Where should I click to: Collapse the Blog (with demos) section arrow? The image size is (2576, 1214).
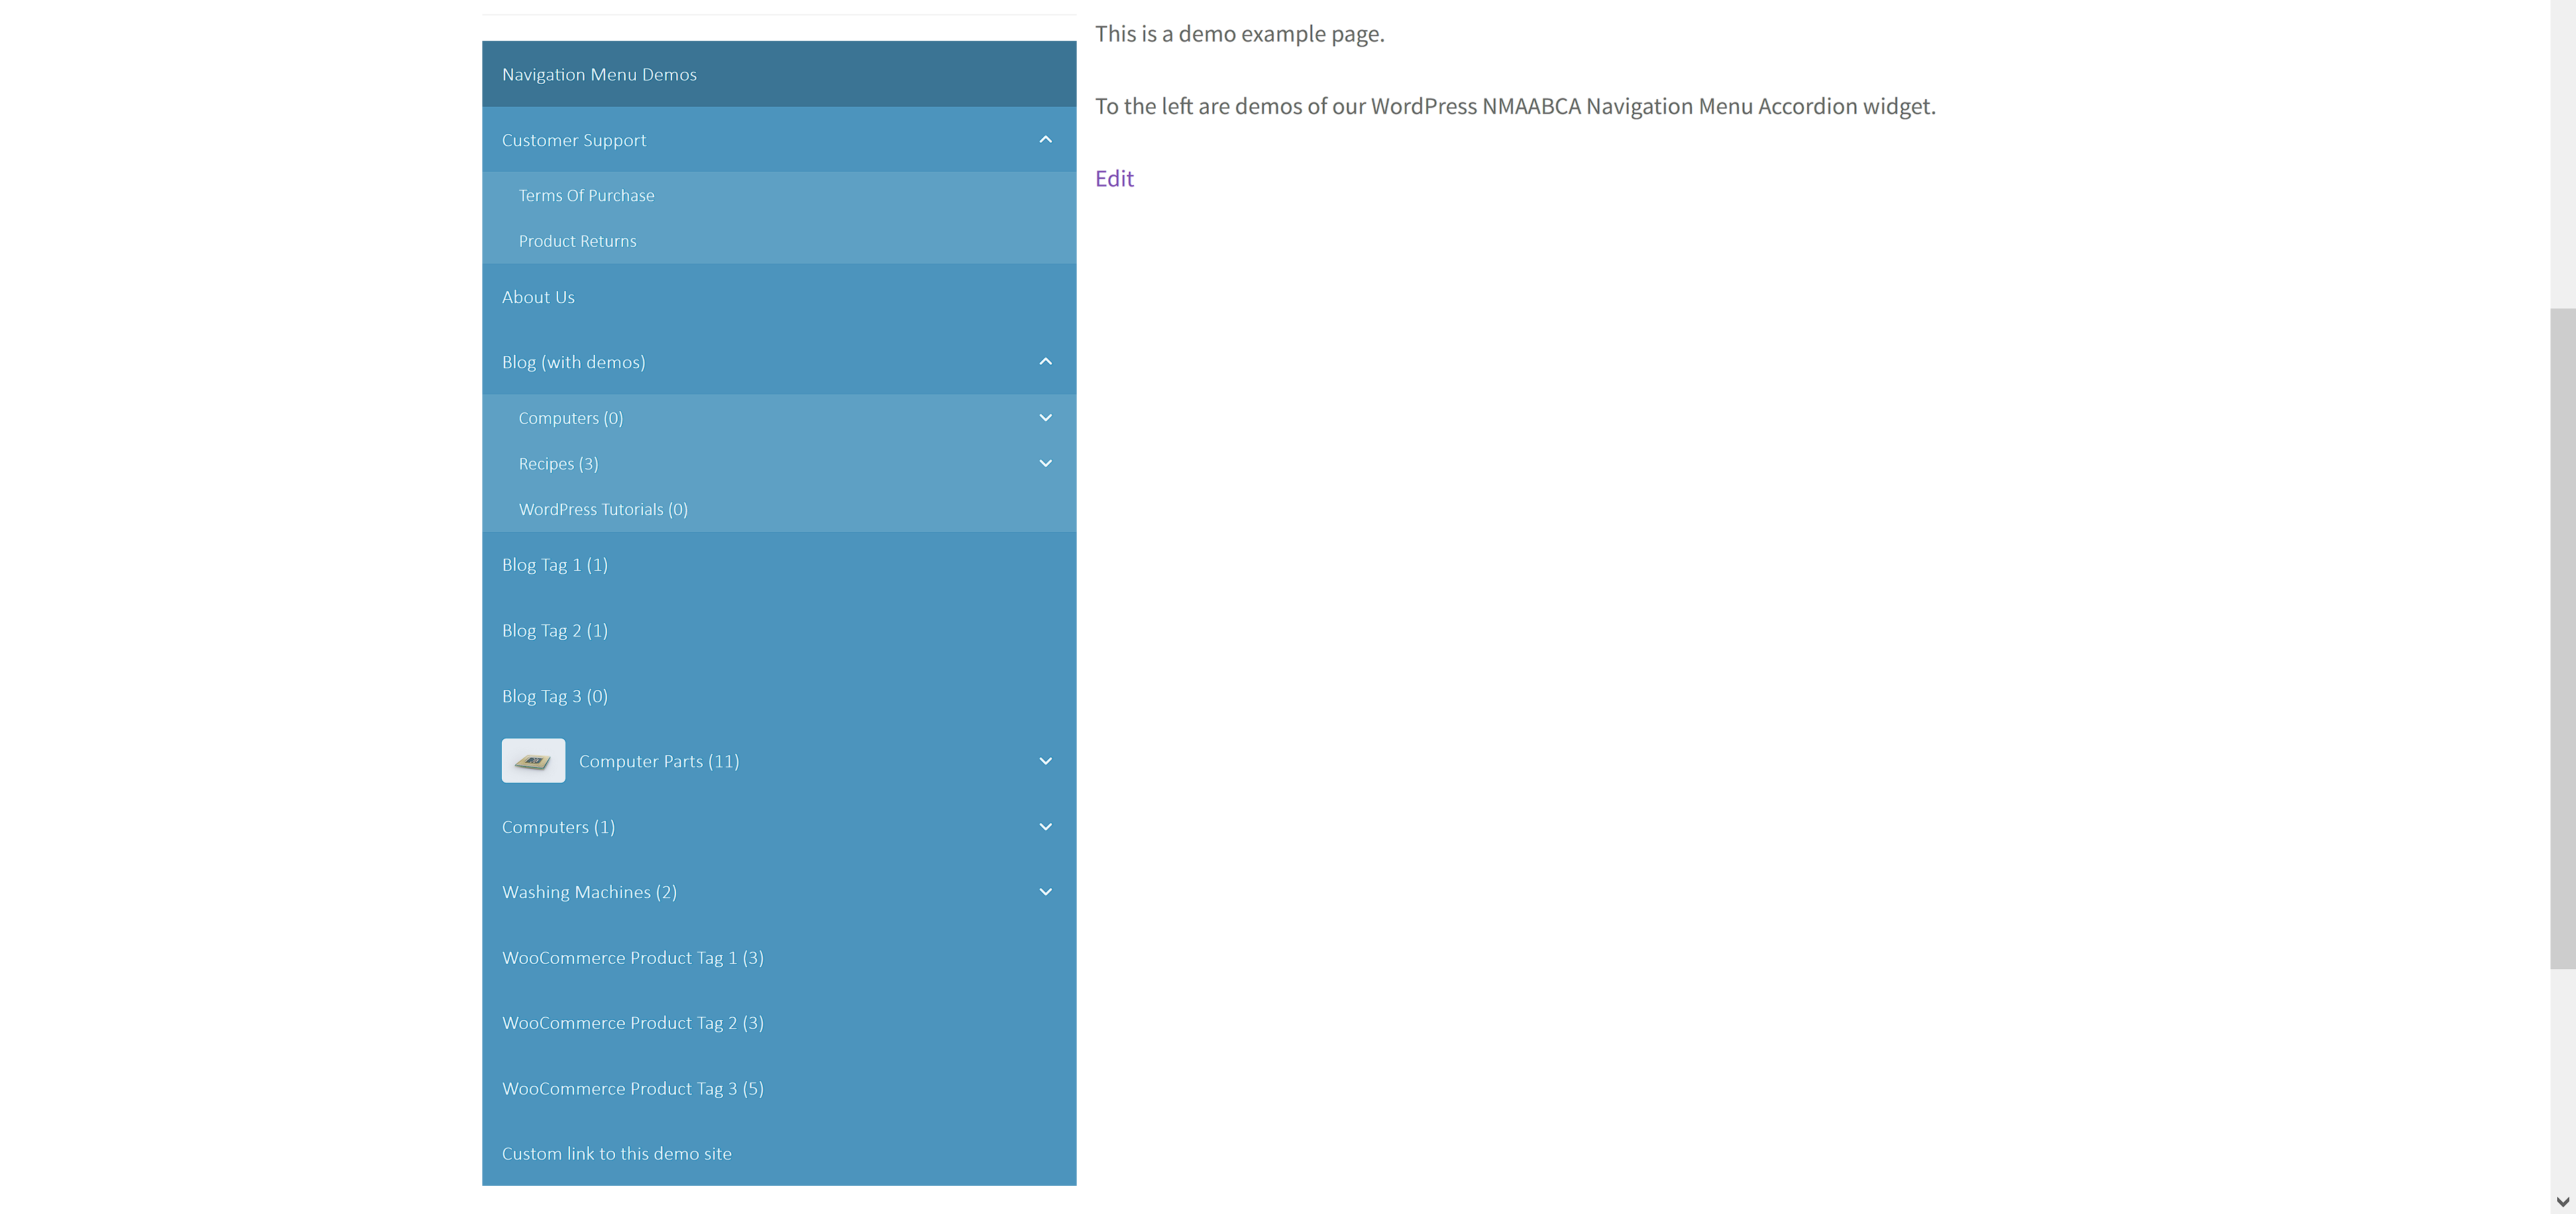click(1045, 362)
